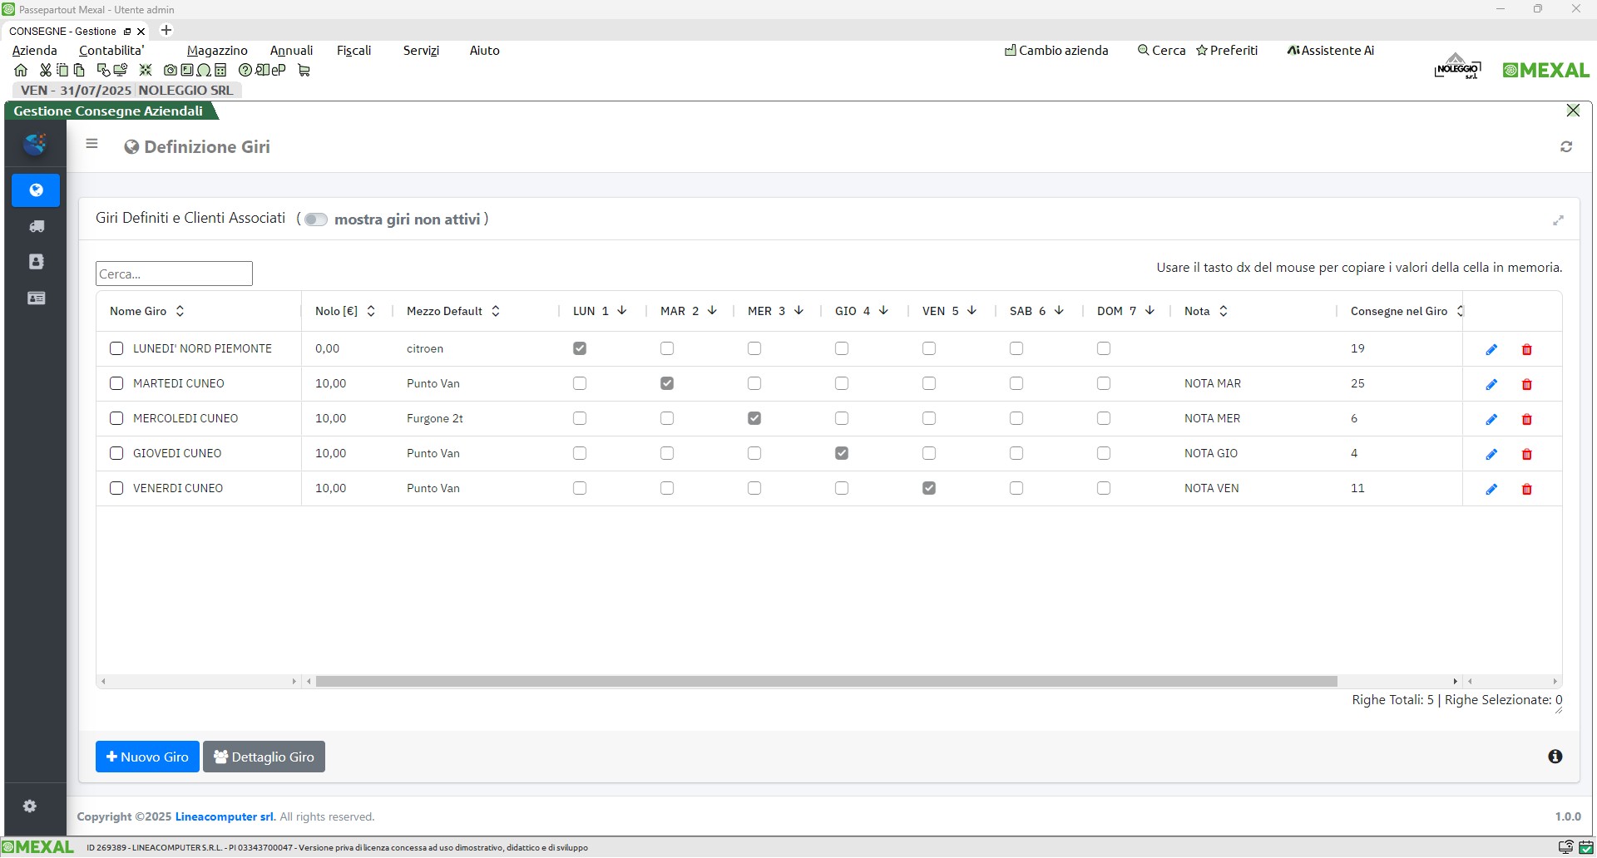Open settings gear in the sidebar

pos(30,806)
